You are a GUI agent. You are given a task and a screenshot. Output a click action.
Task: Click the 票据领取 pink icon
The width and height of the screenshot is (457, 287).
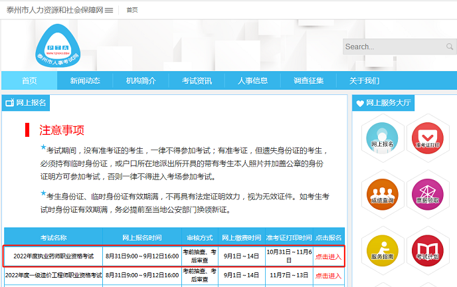[428, 191]
